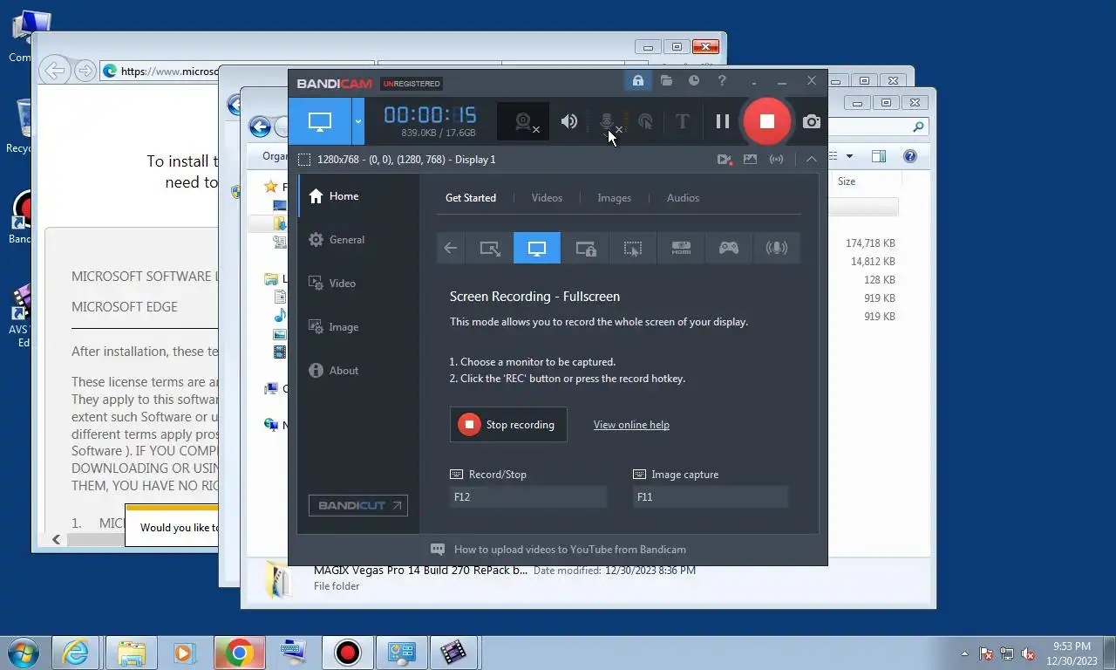Select around mouse recording mode
Screen dimensions: 1116x670
(x=633, y=248)
